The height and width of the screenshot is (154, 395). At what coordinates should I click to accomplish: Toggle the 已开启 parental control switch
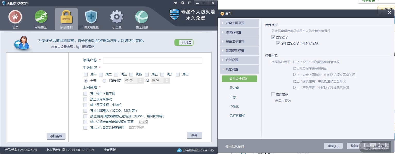tap(184, 42)
